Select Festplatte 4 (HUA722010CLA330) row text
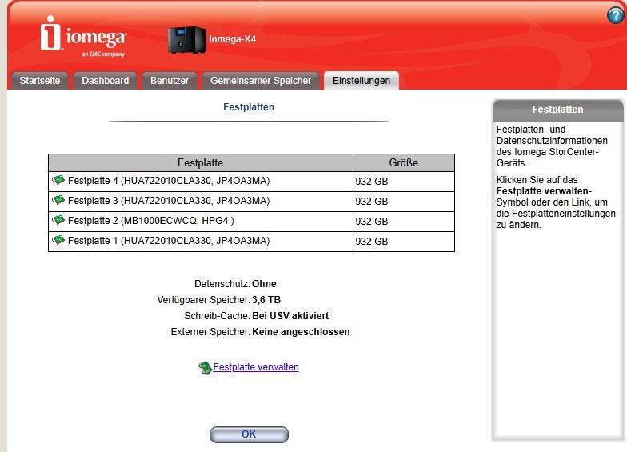Viewport: 627px width, 452px height. pos(169,181)
